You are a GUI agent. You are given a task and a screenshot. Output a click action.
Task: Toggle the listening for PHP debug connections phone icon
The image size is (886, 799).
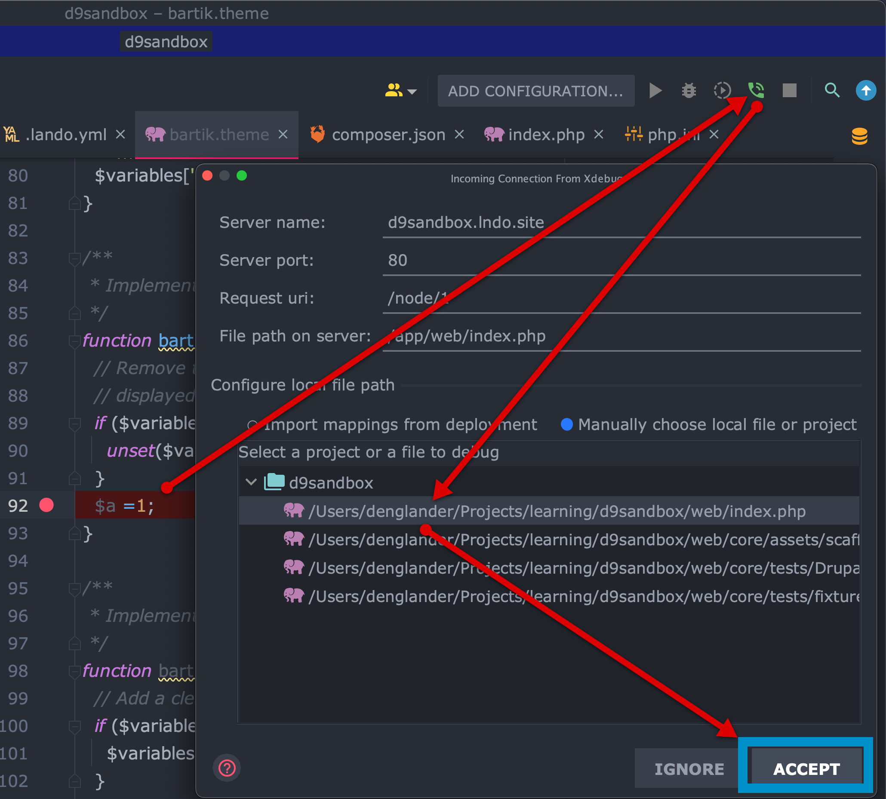756,90
